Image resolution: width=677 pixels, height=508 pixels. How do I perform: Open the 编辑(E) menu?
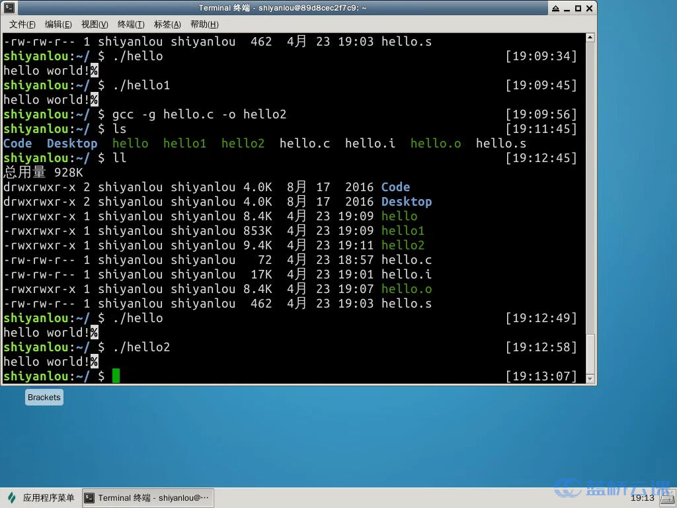pos(58,24)
